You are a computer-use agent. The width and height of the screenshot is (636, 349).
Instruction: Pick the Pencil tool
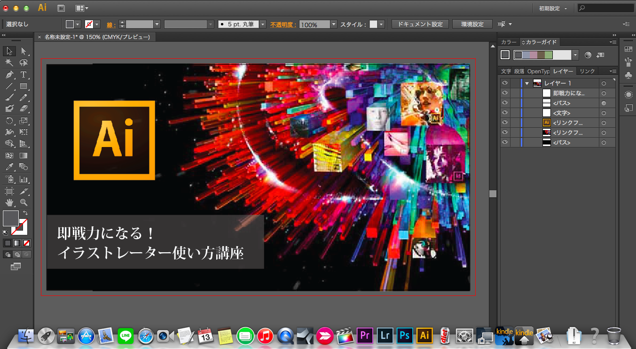pos(24,98)
